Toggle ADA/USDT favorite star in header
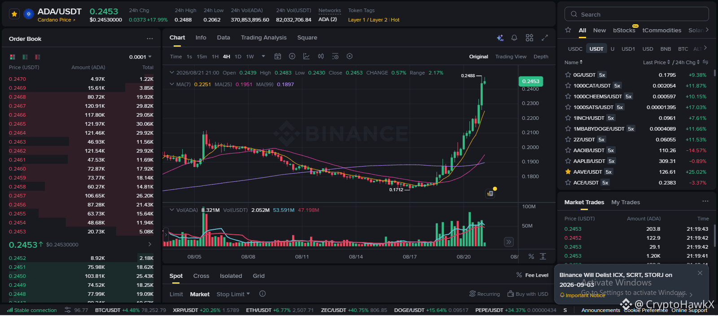Screen dimensions: 718x316 pyautogui.click(x=14, y=14)
